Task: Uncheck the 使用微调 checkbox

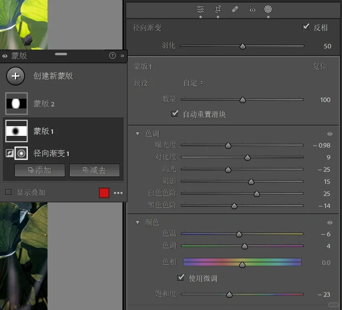Action: point(180,278)
